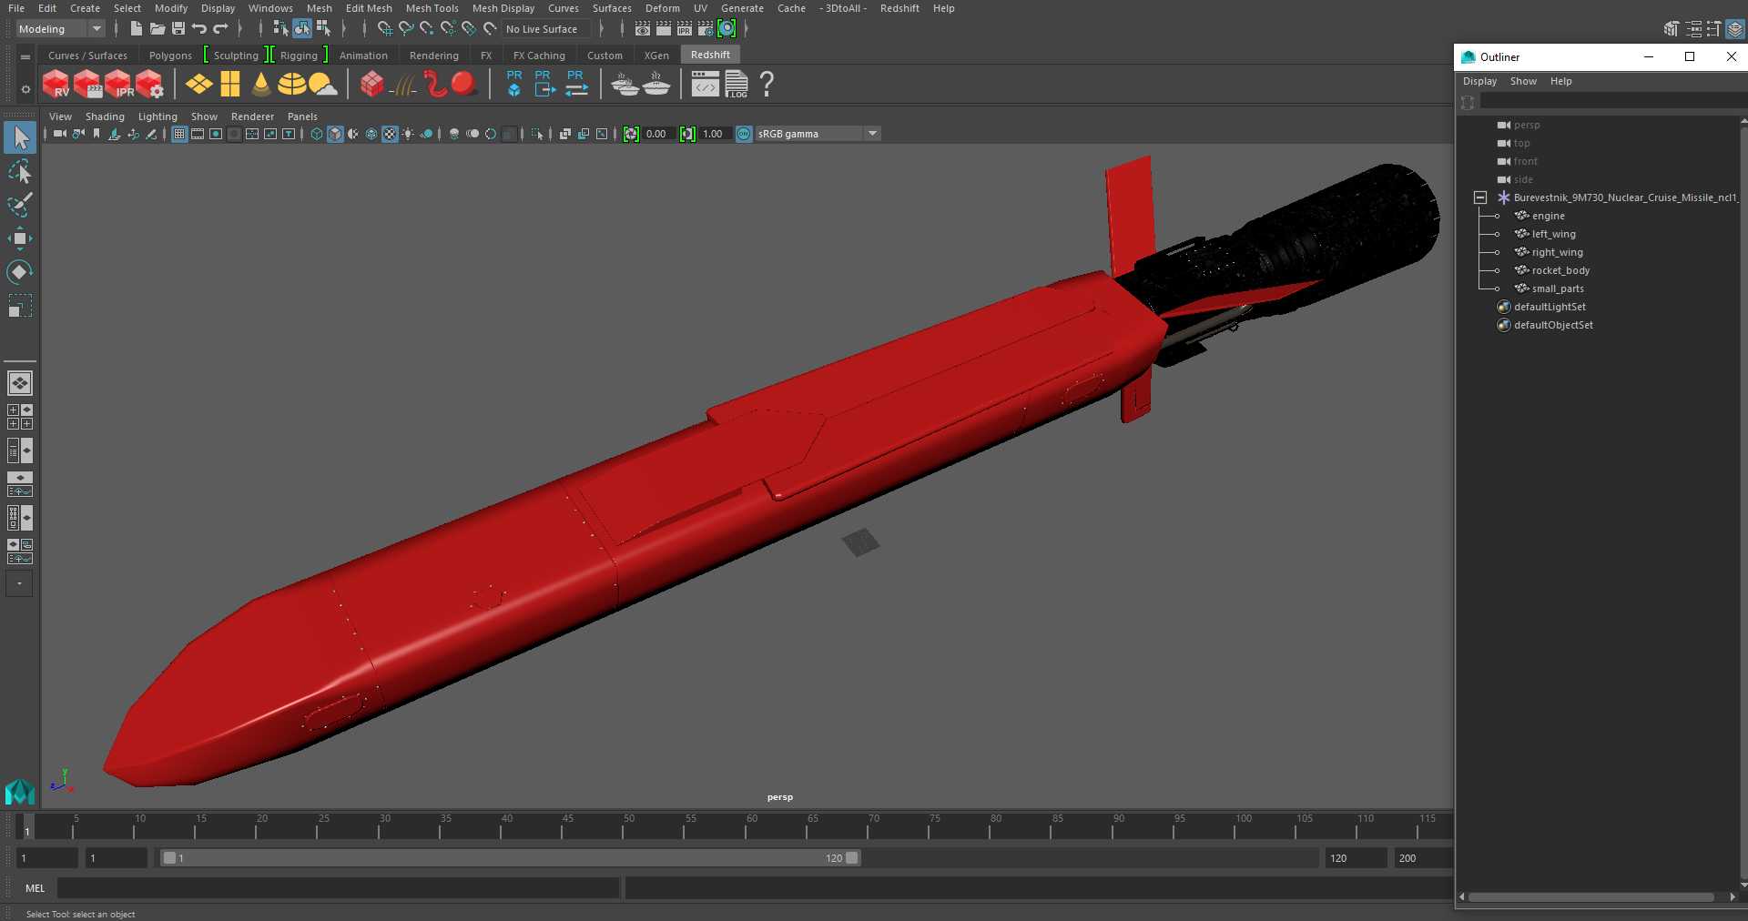Image resolution: width=1748 pixels, height=921 pixels.
Task: Select the arrow Select tool
Action: point(20,138)
